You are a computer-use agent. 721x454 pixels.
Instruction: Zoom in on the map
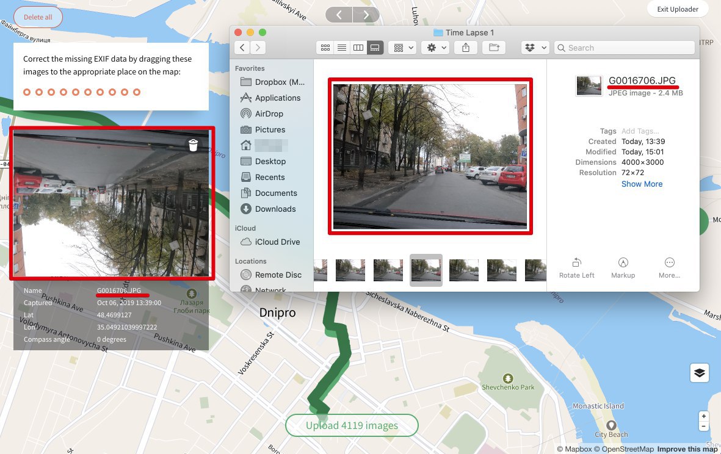tap(703, 416)
